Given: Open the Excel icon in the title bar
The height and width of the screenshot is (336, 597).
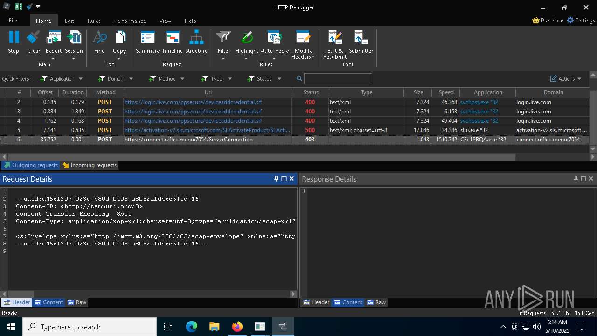Looking at the screenshot, I should [x=18, y=7].
